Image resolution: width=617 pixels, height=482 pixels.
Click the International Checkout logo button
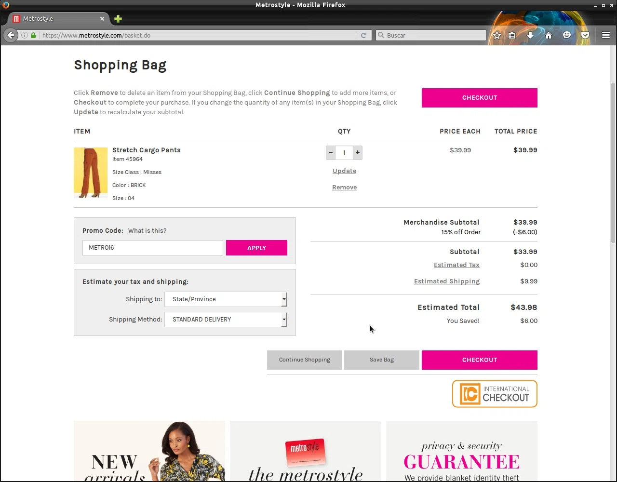495,394
